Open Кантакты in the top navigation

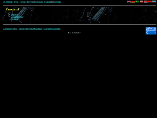point(57,2)
